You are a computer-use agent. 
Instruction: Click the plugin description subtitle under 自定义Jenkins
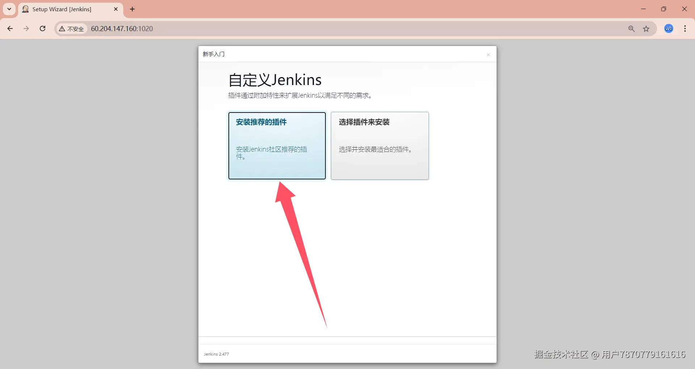click(300, 96)
